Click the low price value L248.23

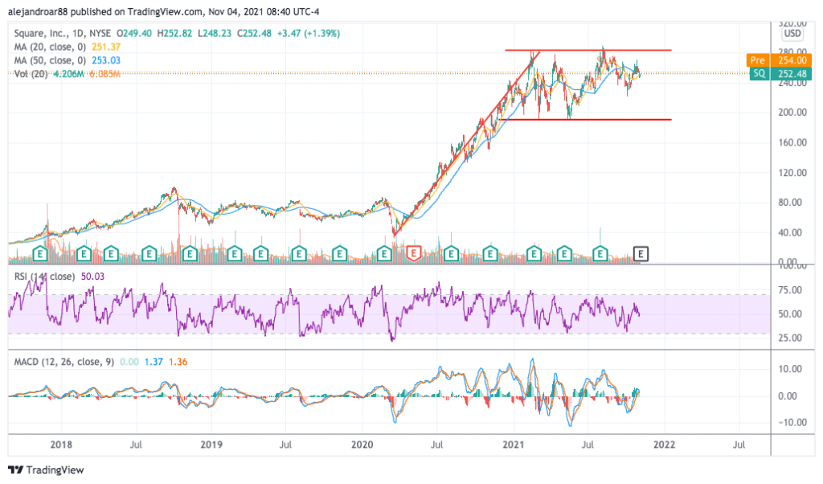(x=215, y=34)
